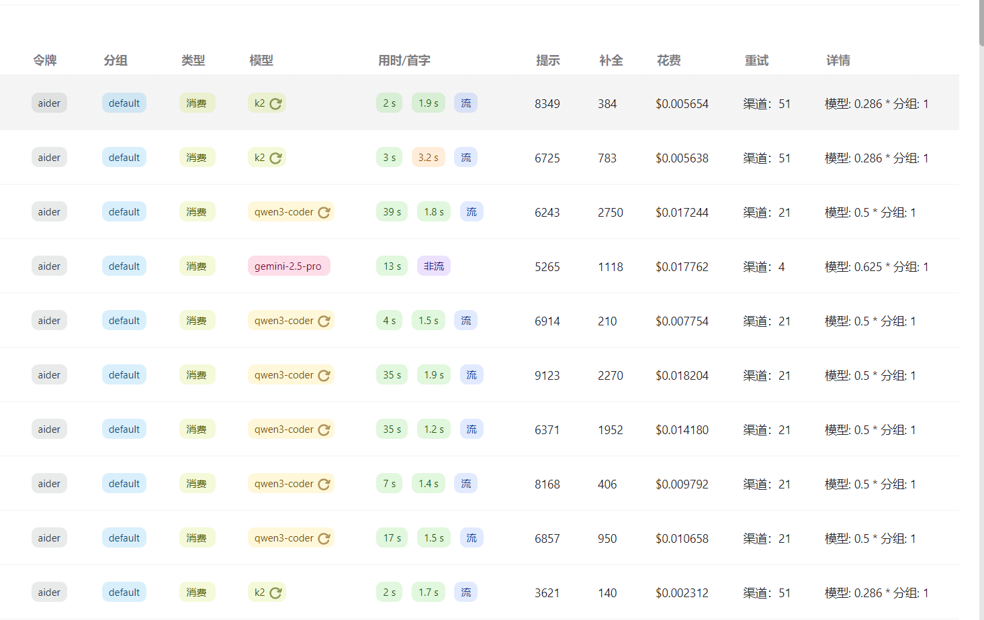The image size is (984, 620).
Task: Click the 1.2 s first-token tag
Action: click(x=434, y=429)
